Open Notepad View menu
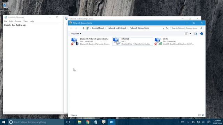Image resolution: width=223 pixels, height=125 pixels. (x=25, y=22)
